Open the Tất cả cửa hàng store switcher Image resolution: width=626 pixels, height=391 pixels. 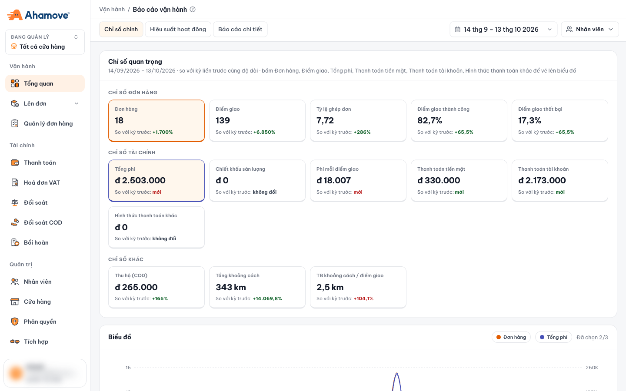click(45, 42)
